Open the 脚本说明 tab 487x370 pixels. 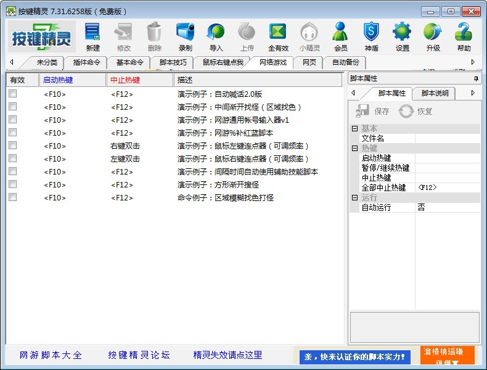[x=435, y=93]
